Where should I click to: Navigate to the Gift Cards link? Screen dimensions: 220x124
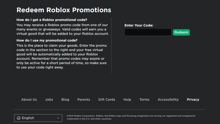[x=107, y=100]
